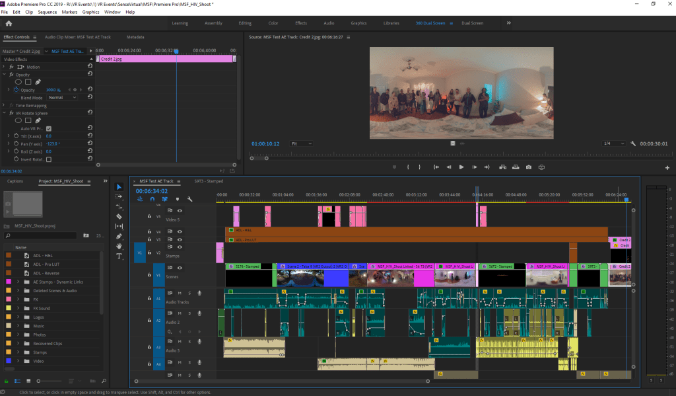Click Export Frame camera icon

click(x=528, y=167)
